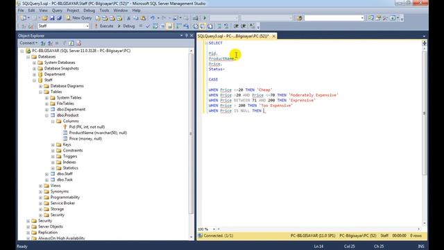Open the Edit menu
This screenshot has height=250, width=444.
click(x=31, y=10)
